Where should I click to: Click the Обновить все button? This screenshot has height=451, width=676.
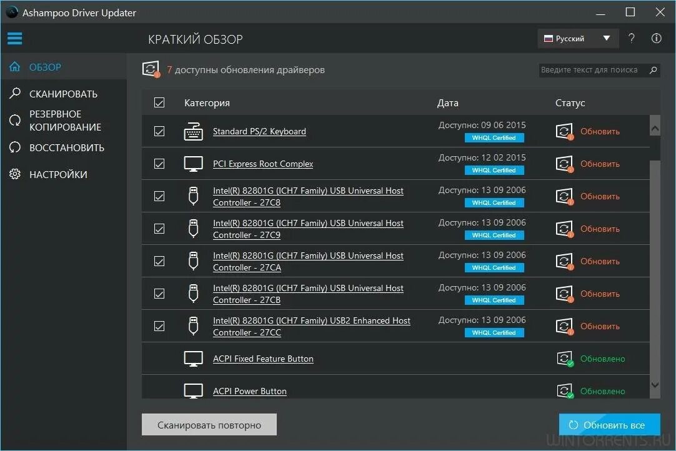(x=610, y=425)
